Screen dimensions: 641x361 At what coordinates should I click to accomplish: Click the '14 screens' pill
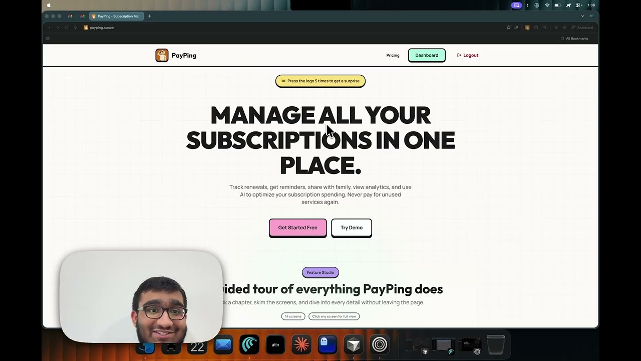point(293,316)
